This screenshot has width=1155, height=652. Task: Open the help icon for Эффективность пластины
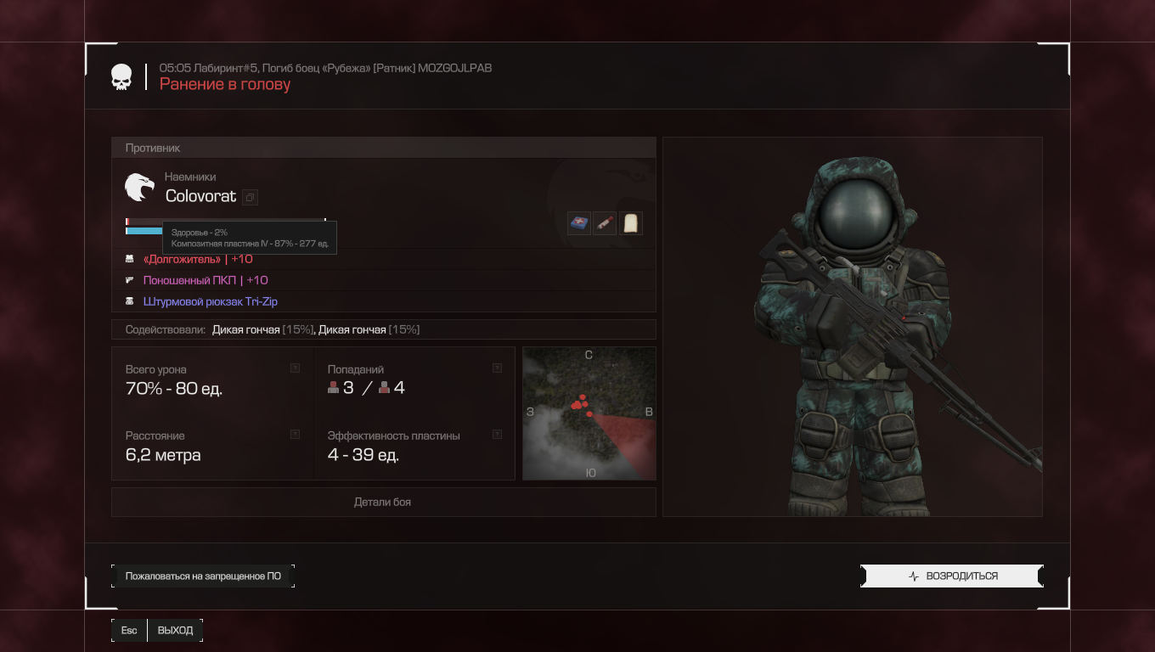pos(497,435)
